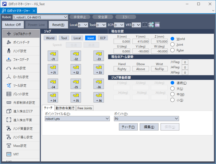This screenshot has width=216, height=164.
Task: Click the camera screenshot icon in the toolbar
Action: pyautogui.click(x=145, y=24)
